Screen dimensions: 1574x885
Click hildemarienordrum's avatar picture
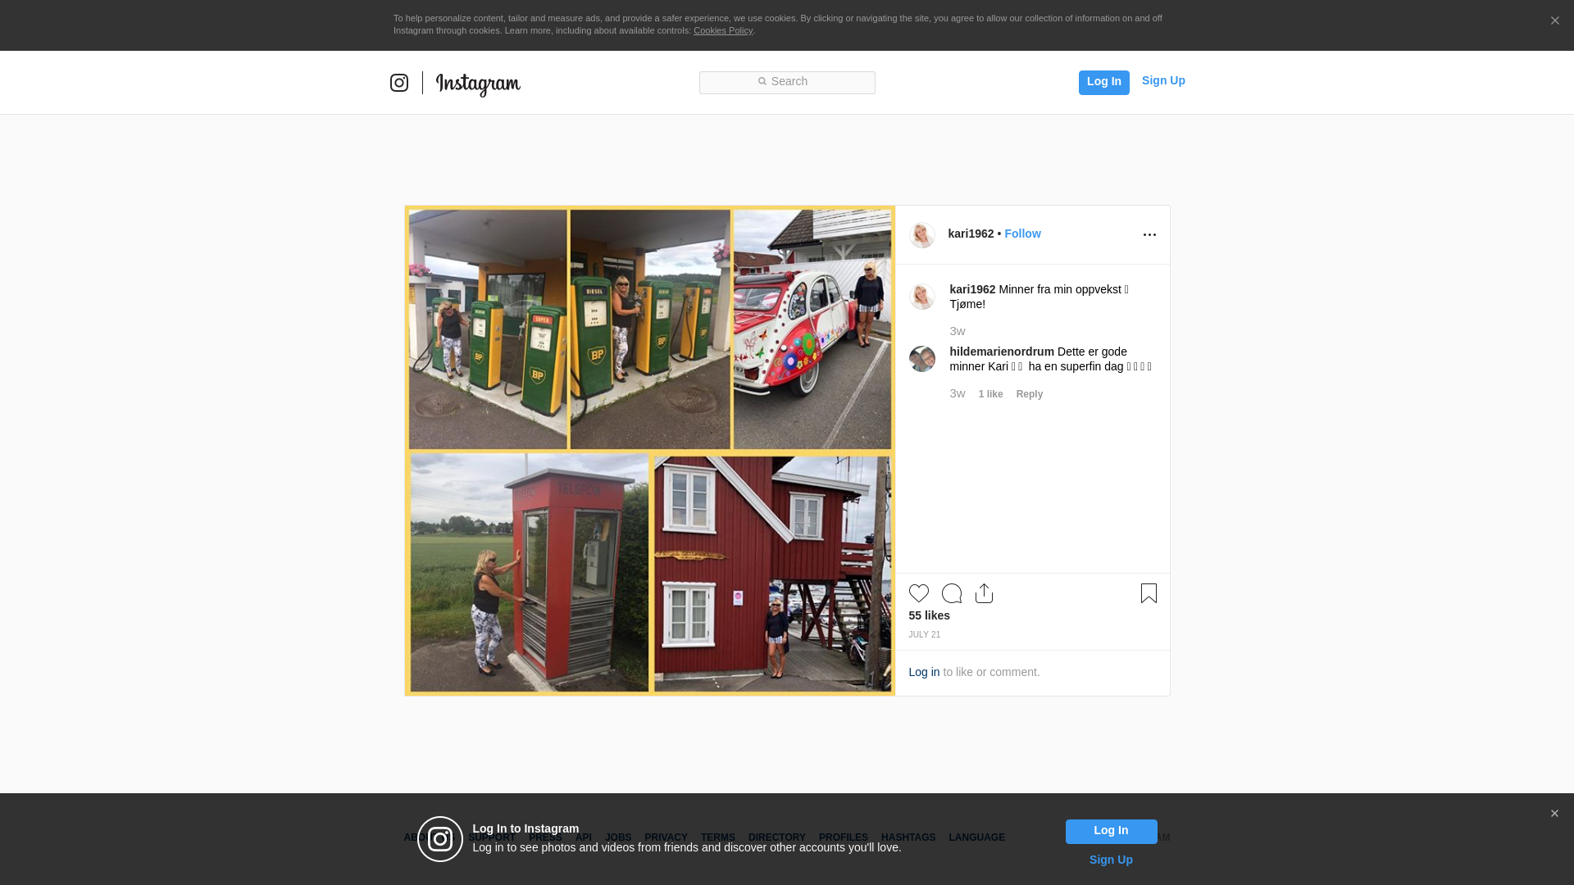pos(922,359)
